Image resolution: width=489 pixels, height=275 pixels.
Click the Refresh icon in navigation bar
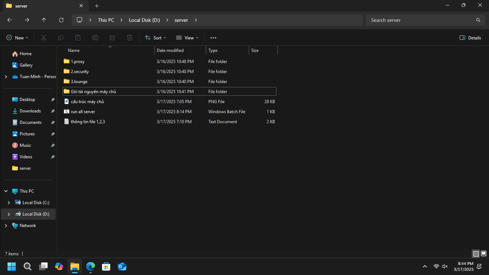(61, 20)
